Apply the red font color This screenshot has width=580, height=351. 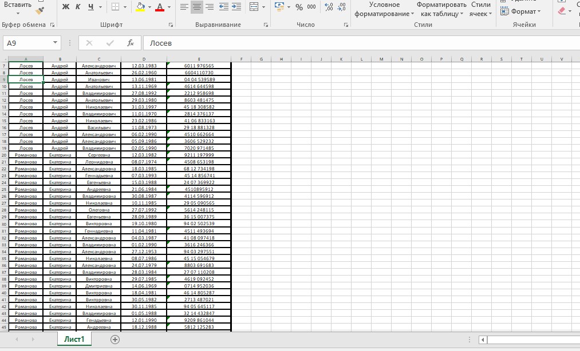point(160,7)
